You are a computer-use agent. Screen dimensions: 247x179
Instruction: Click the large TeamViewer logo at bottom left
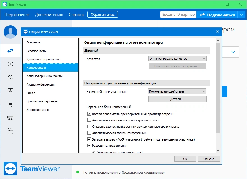click(10, 169)
